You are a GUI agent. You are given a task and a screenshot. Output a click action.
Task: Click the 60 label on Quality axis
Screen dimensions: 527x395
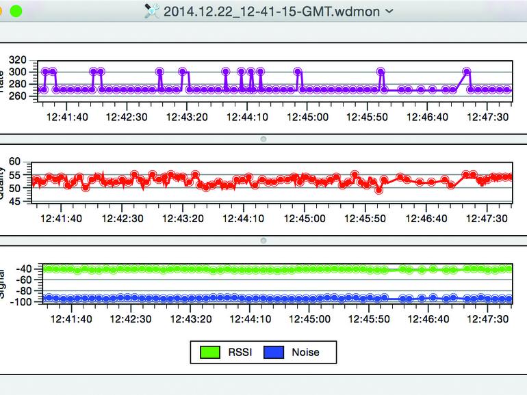click(14, 161)
